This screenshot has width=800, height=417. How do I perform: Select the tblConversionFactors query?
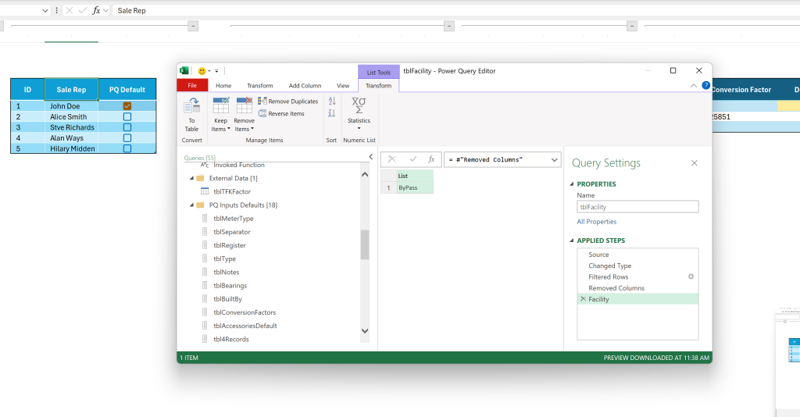point(245,312)
